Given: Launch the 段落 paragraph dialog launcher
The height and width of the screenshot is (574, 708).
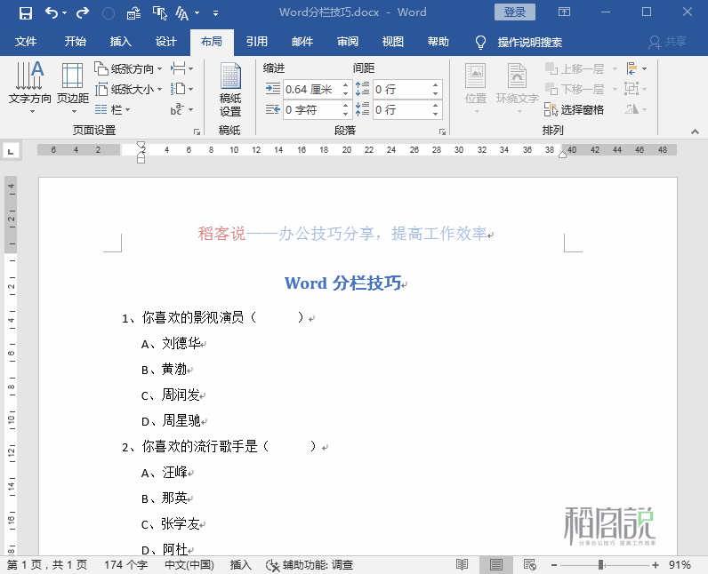Looking at the screenshot, I should tap(442, 132).
